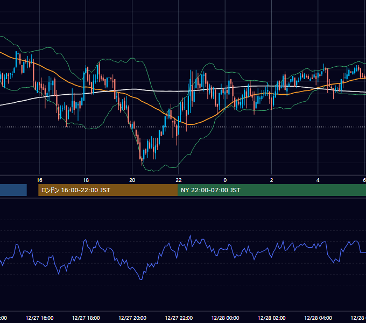Click the 12/27 16:00 date label
The height and width of the screenshot is (323, 366).
coord(39,318)
